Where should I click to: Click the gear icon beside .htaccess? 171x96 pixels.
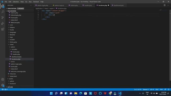(x=9, y=74)
